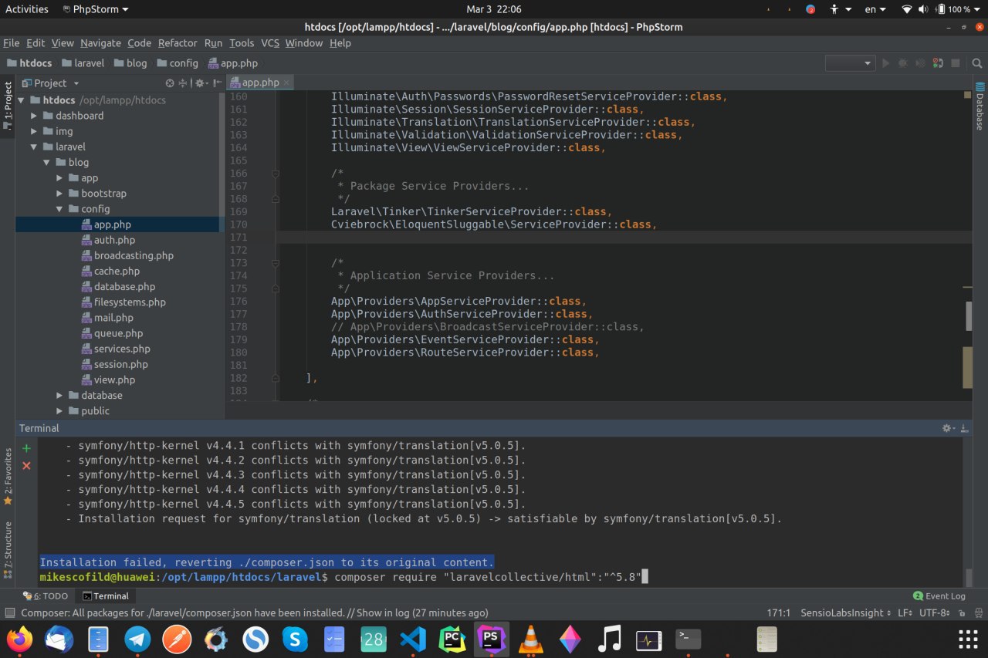The width and height of the screenshot is (988, 658).
Task: Toggle the fold marker at line 166
Action: pos(276,174)
